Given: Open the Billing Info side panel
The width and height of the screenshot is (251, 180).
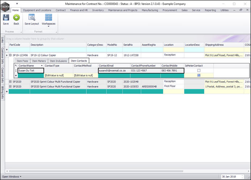Looking at the screenshot, I should coord(2,92).
